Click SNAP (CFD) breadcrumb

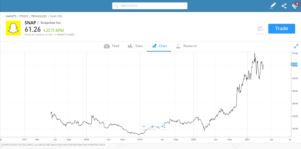pos(56,16)
